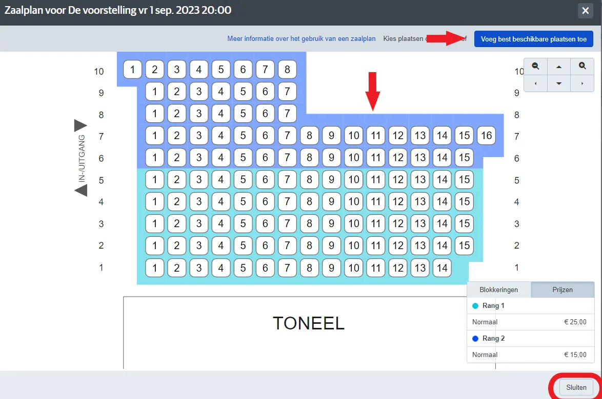Click the TONEEL stage label
Screen dimensions: 602x399
click(x=309, y=323)
